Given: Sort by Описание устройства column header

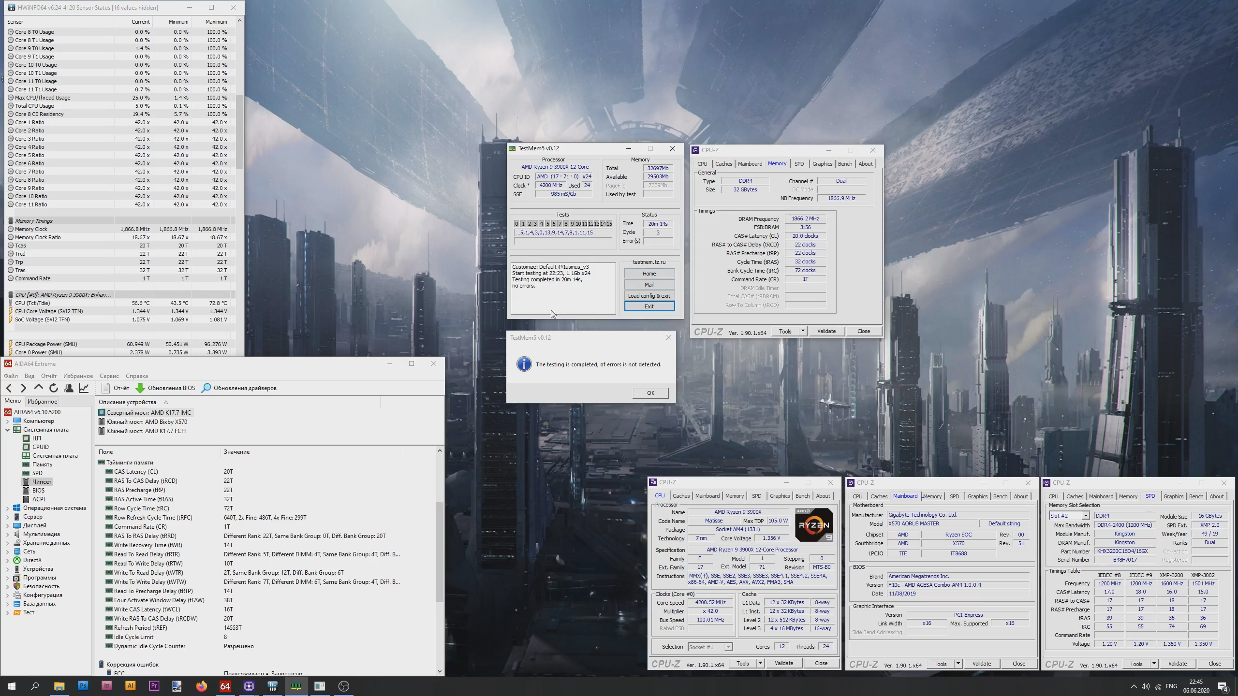Looking at the screenshot, I should 127,402.
